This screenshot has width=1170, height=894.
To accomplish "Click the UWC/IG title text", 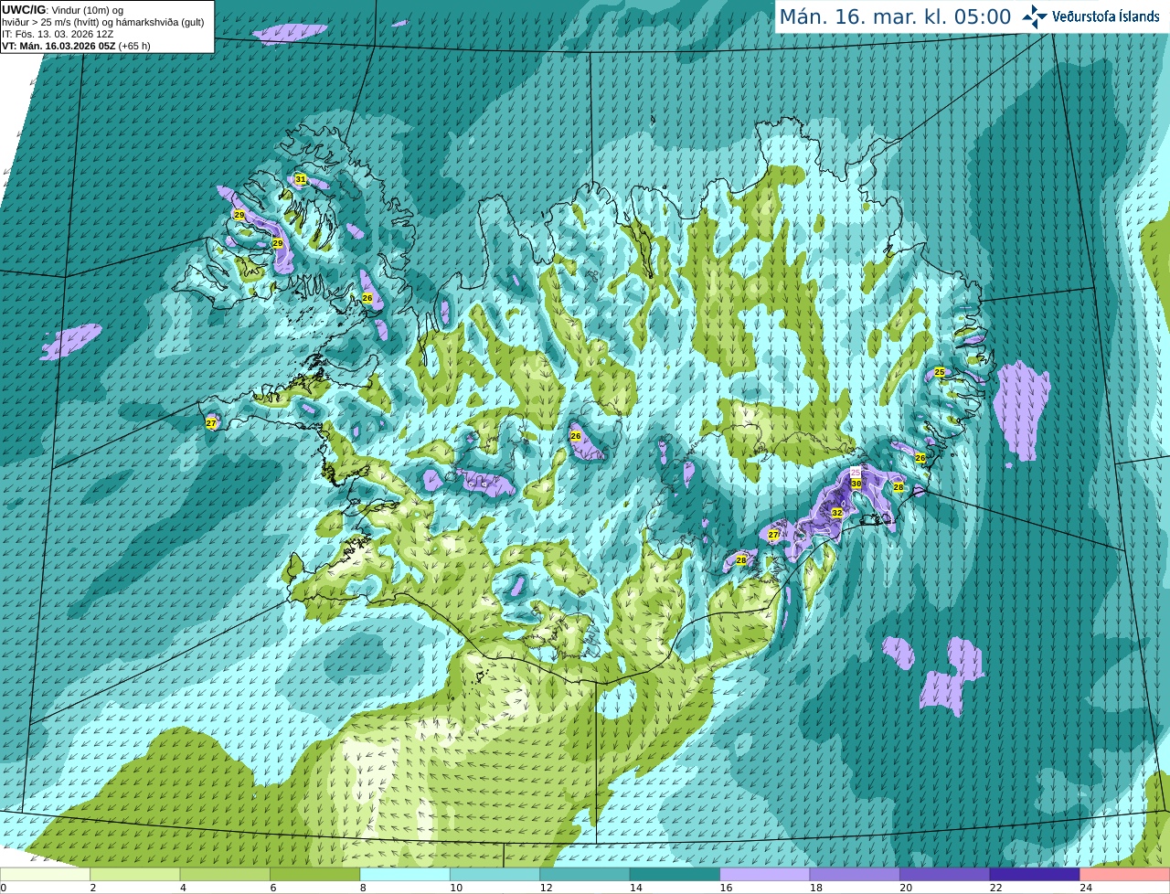I will (23, 10).
